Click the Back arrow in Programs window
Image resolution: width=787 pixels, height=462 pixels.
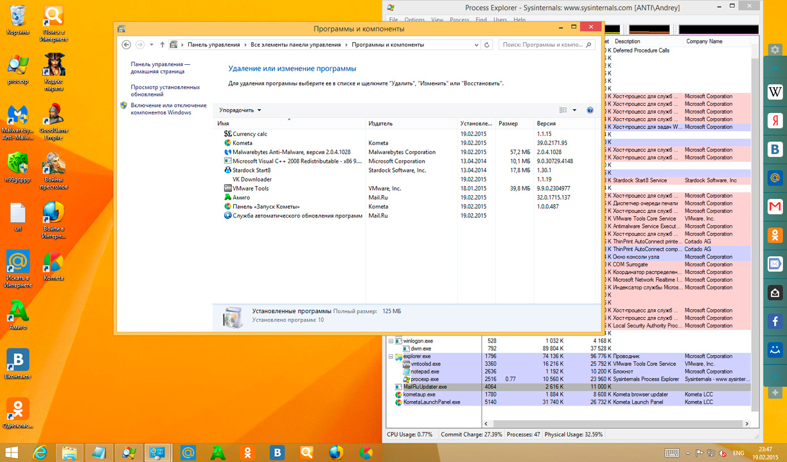[x=127, y=45]
